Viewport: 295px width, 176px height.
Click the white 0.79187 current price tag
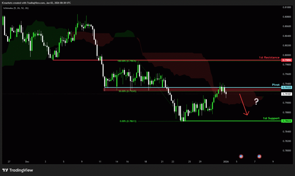(287, 94)
